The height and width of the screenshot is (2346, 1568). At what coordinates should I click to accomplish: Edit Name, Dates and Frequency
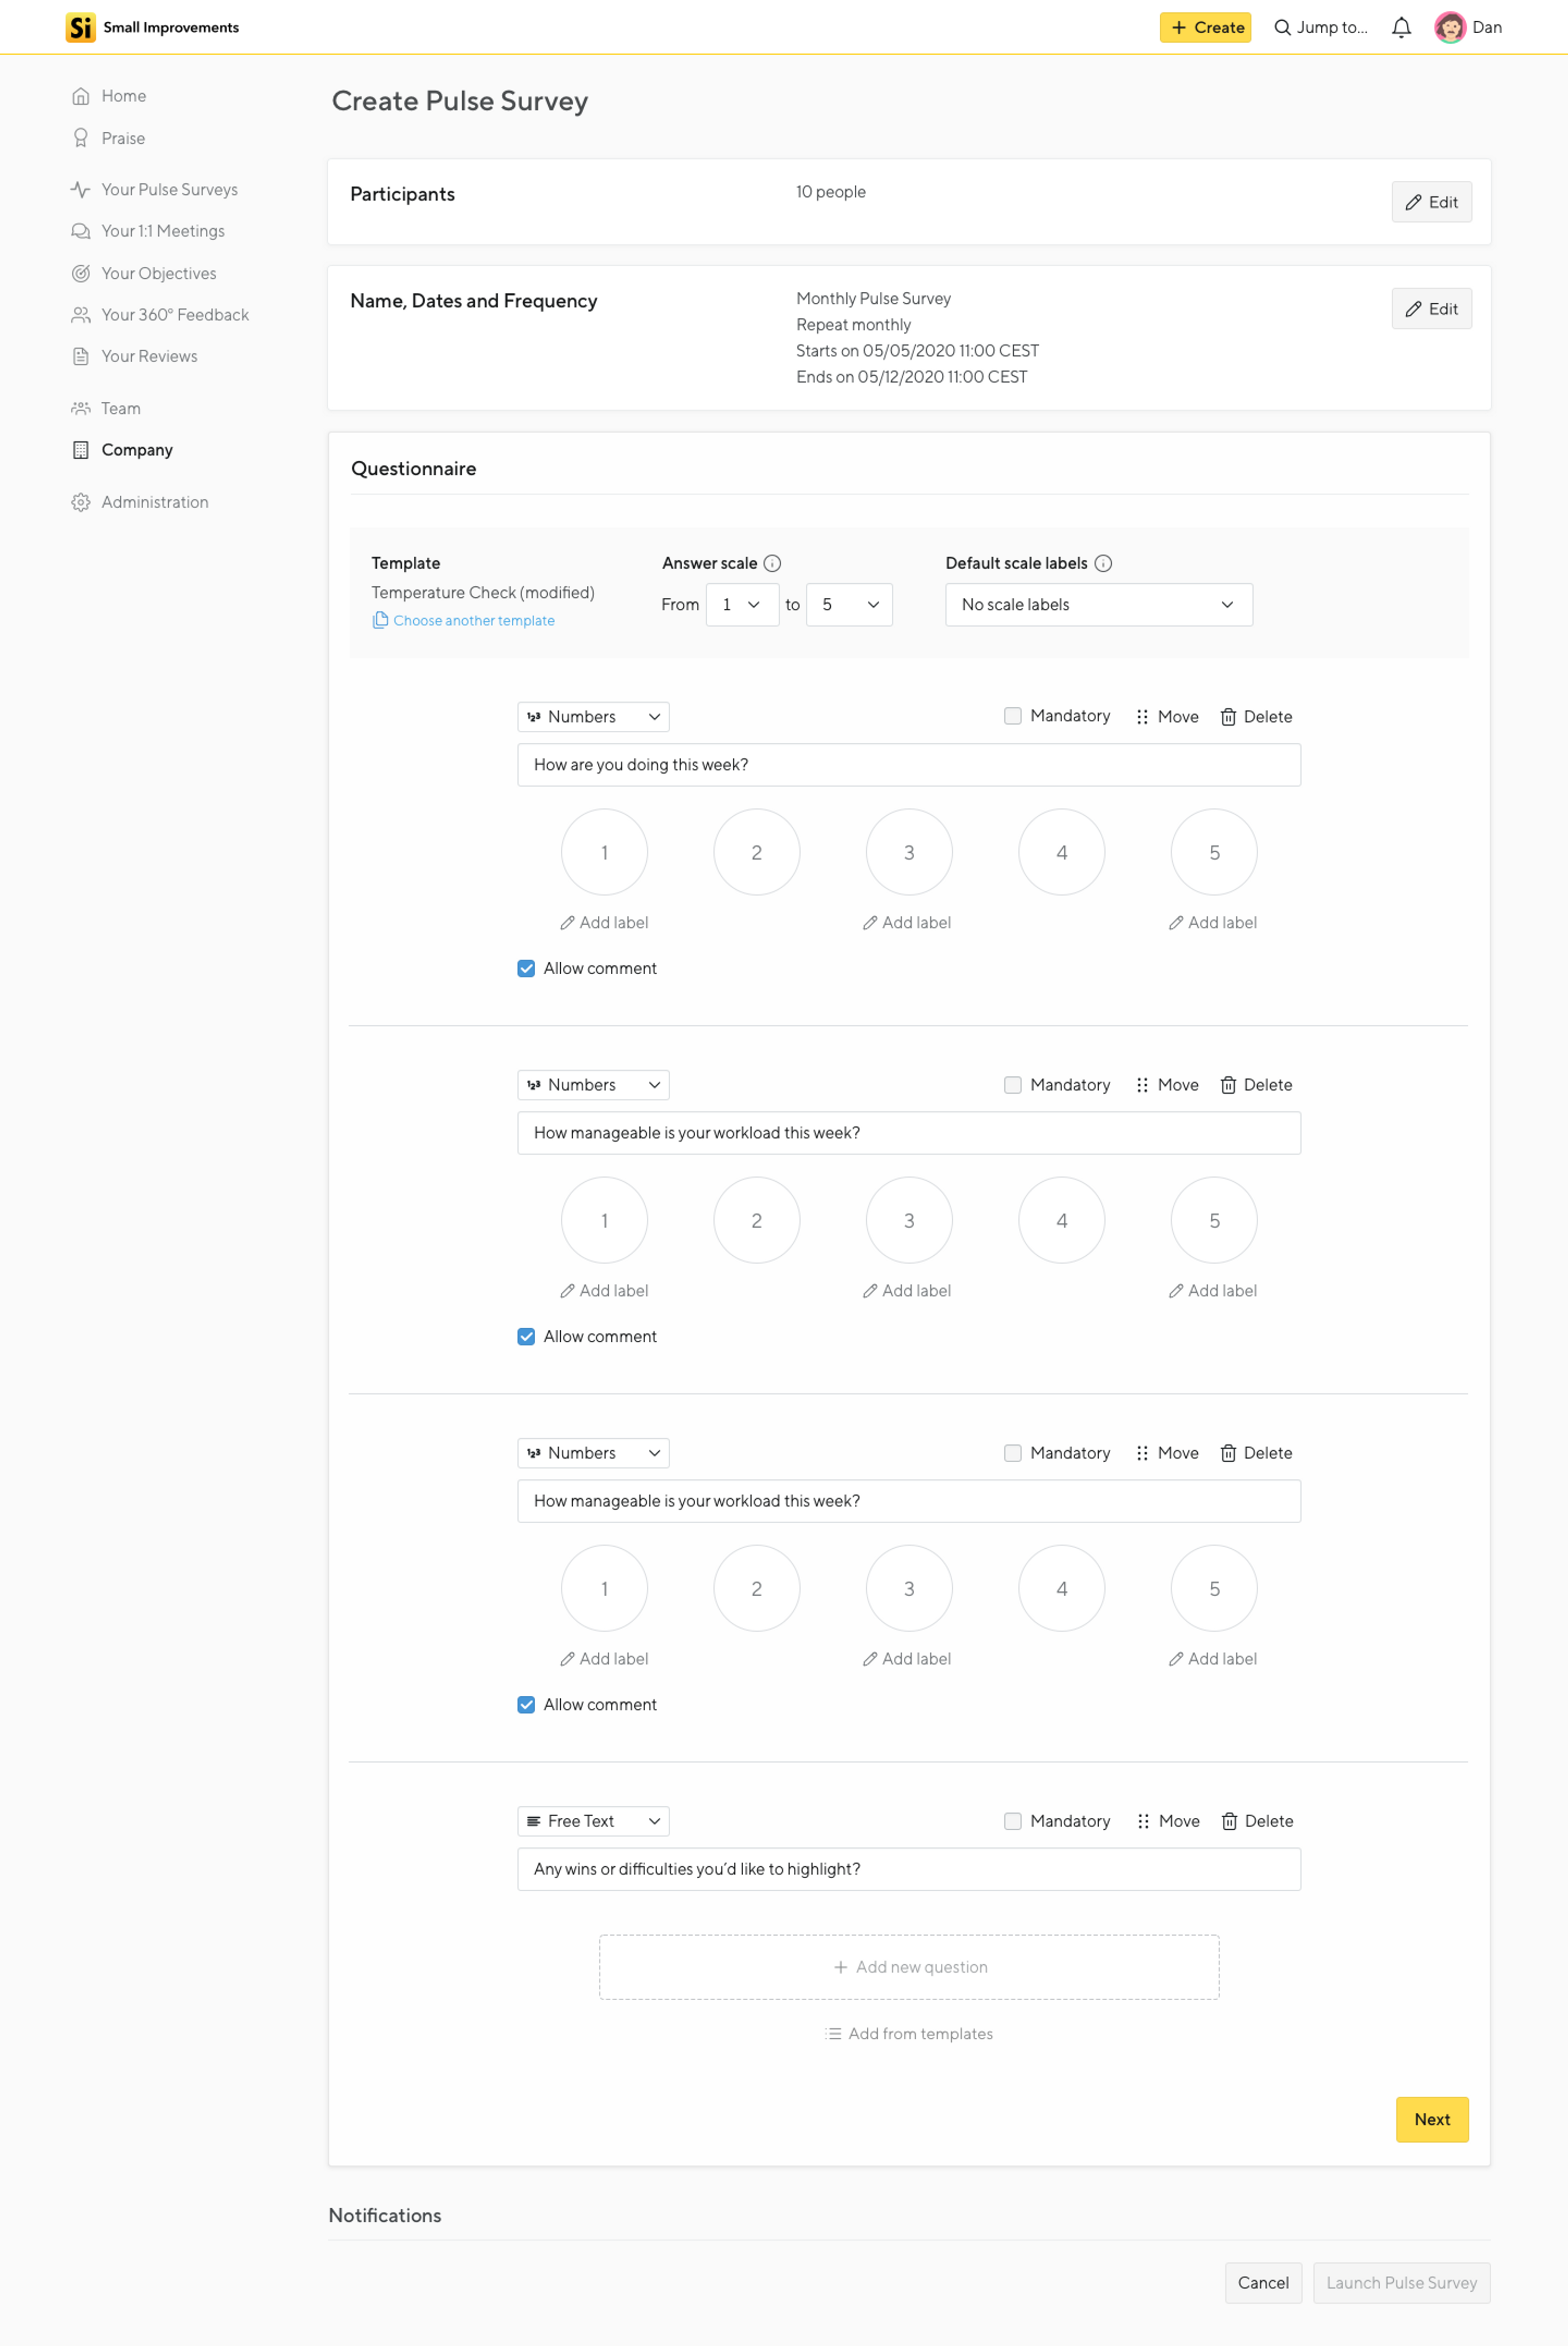click(x=1431, y=309)
